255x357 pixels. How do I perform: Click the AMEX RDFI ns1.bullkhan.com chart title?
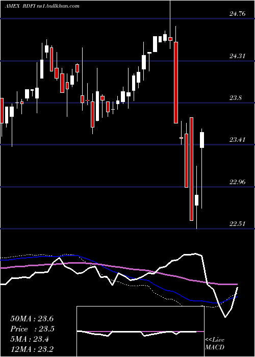(42, 6)
